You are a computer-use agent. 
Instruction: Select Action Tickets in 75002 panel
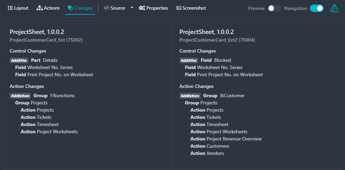tap(36, 117)
